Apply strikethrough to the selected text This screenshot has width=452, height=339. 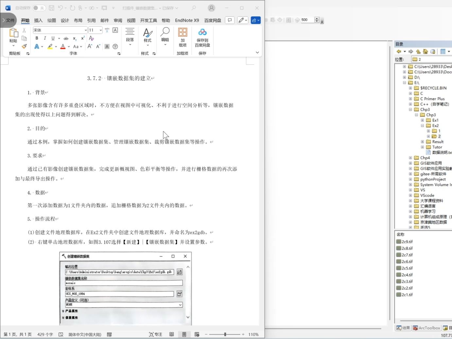(66, 38)
